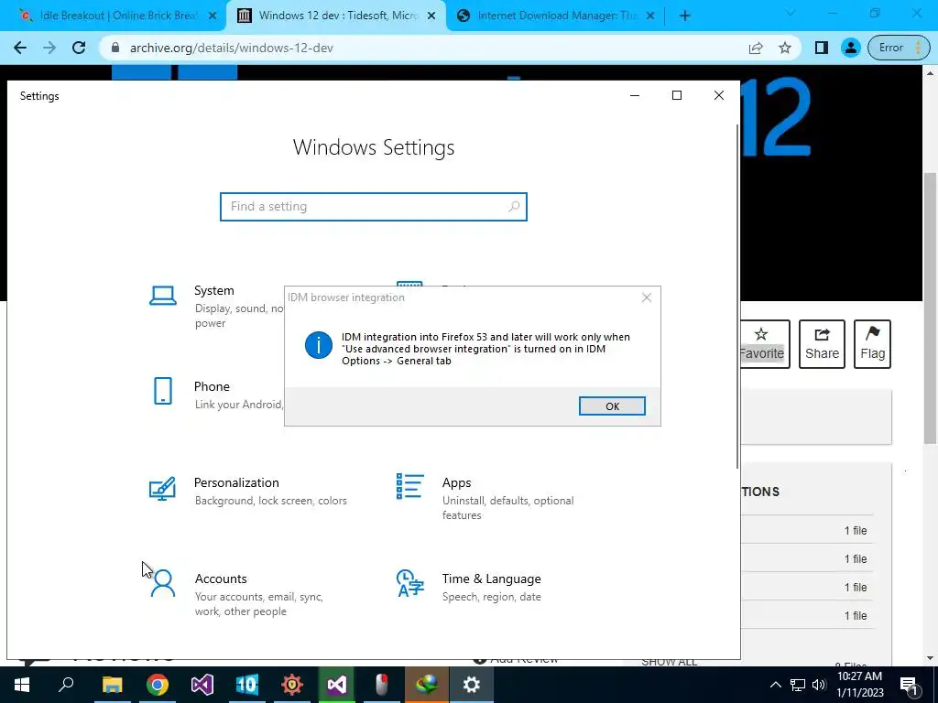Image resolution: width=938 pixels, height=703 pixels.
Task: Maximize the Settings window
Action: coord(677,95)
